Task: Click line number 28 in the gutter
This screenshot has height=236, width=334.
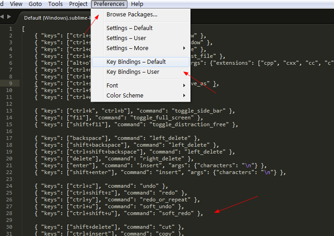Action: (x=10, y=213)
